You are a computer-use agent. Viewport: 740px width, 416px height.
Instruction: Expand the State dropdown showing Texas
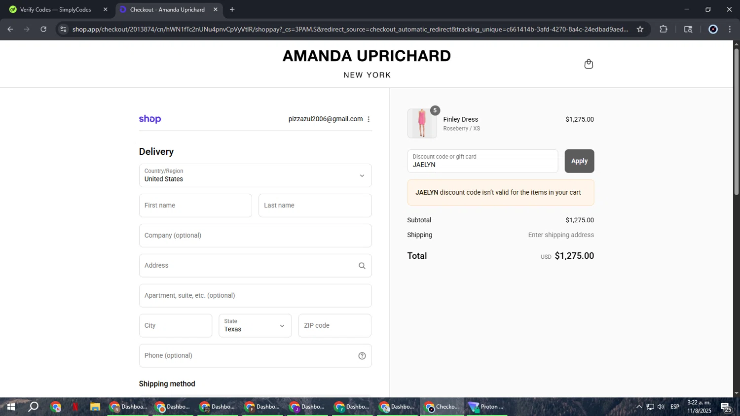click(x=255, y=326)
